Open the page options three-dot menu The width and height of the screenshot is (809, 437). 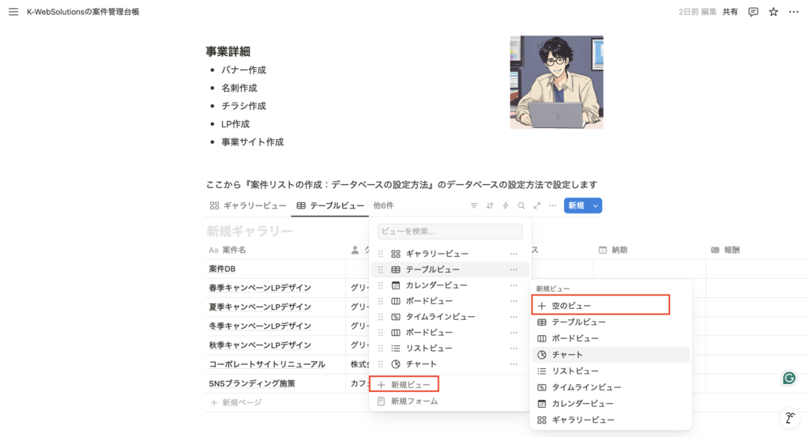pos(792,12)
